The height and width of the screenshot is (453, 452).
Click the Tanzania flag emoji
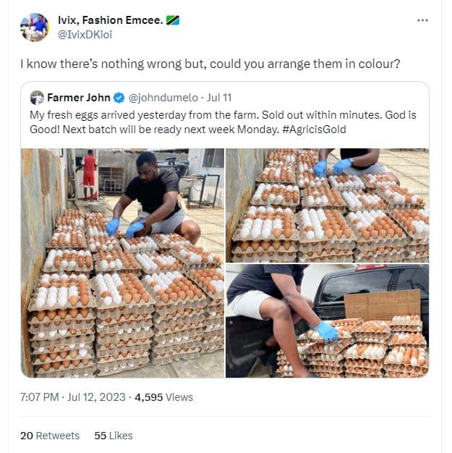[173, 20]
